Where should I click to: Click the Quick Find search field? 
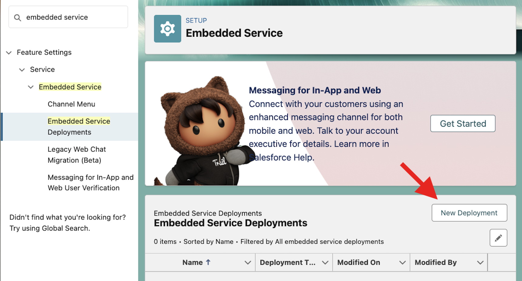[x=73, y=17]
